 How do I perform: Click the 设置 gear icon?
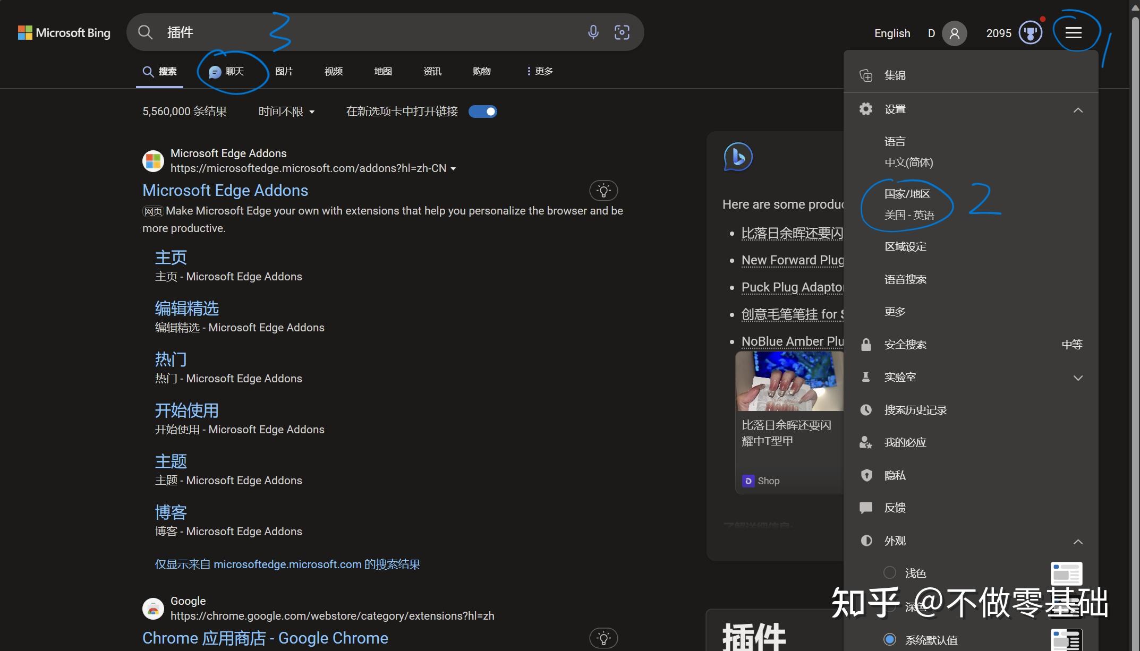coord(866,109)
